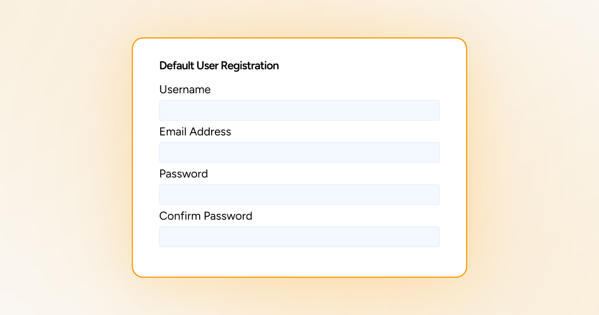This screenshot has height=315, width=599.
Task: Click the field directly below Username
Action: point(299,110)
